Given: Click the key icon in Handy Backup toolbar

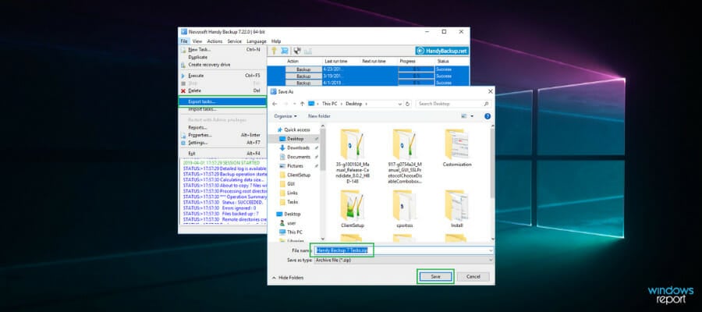Looking at the screenshot, I should [274, 51].
